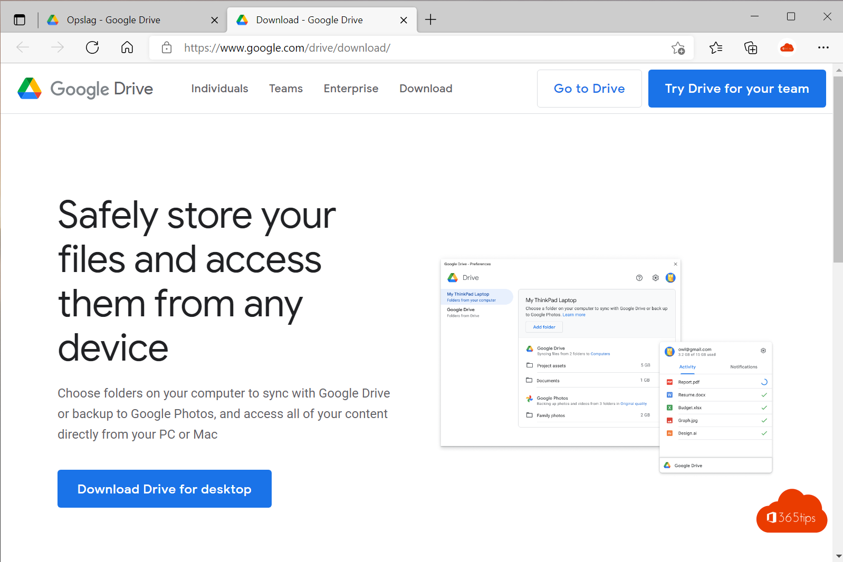
Task: Open a new tab with plus button
Action: pos(430,20)
